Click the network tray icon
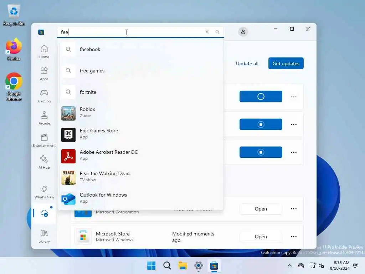This screenshot has width=365, height=274. 312,265
